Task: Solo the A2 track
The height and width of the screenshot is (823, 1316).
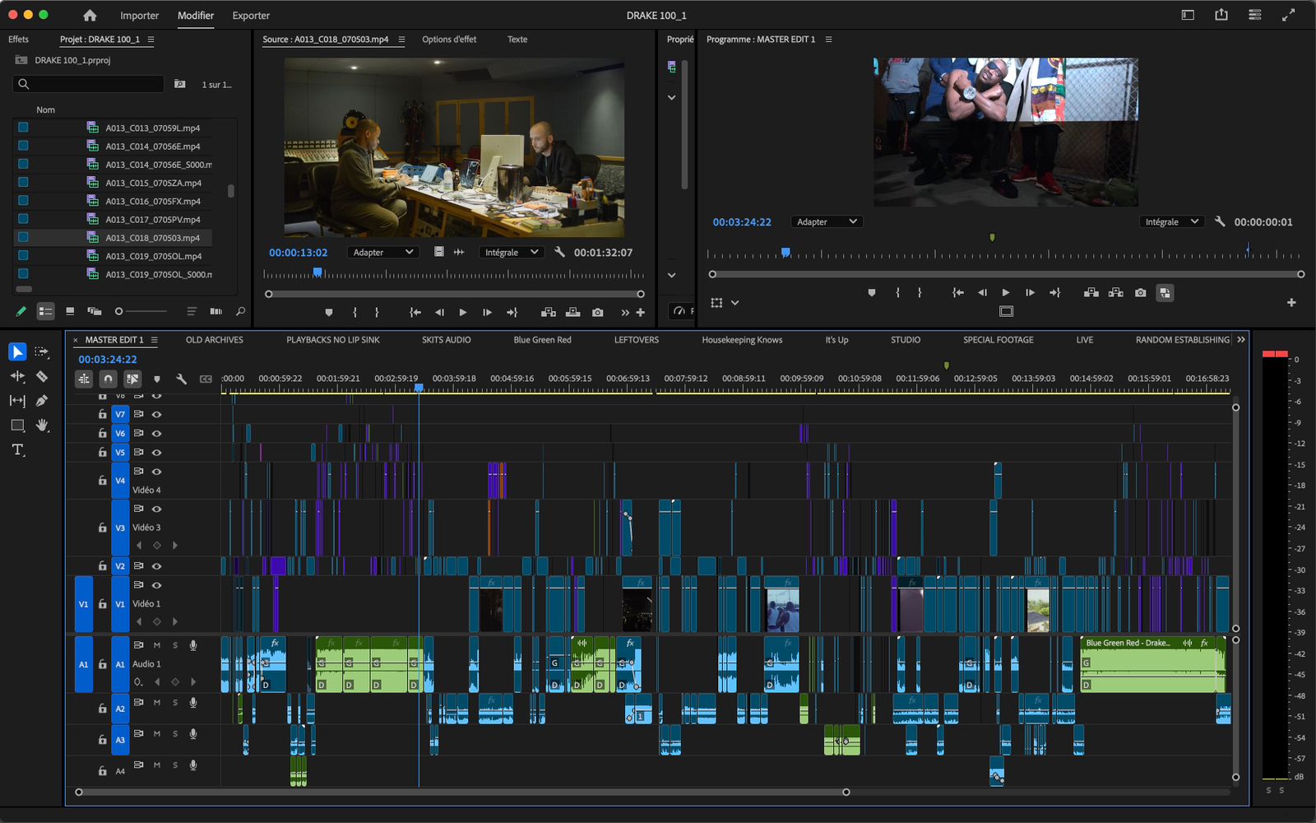Action: [x=175, y=703]
